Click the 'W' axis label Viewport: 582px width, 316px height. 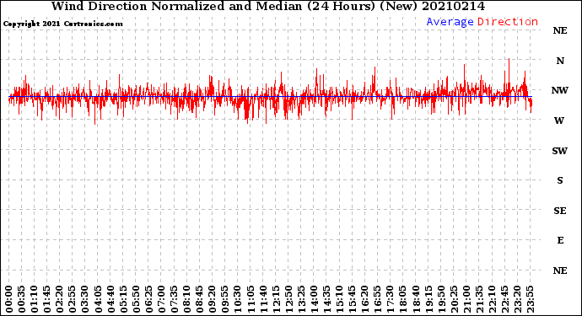[x=559, y=121]
